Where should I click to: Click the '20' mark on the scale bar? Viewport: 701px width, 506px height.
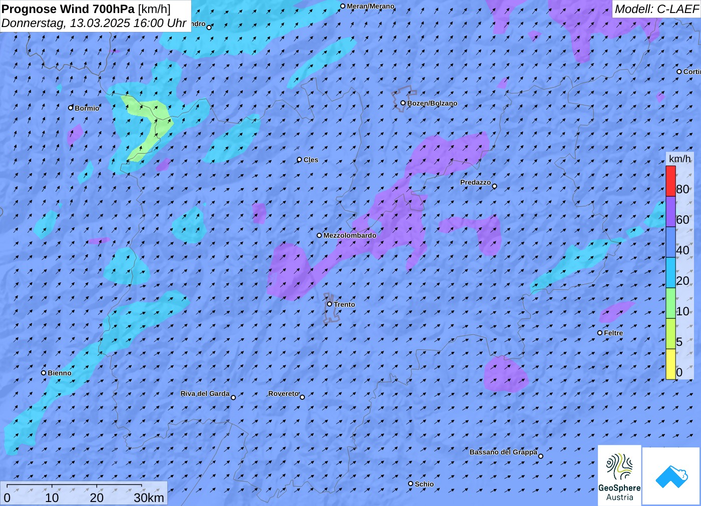click(x=97, y=497)
